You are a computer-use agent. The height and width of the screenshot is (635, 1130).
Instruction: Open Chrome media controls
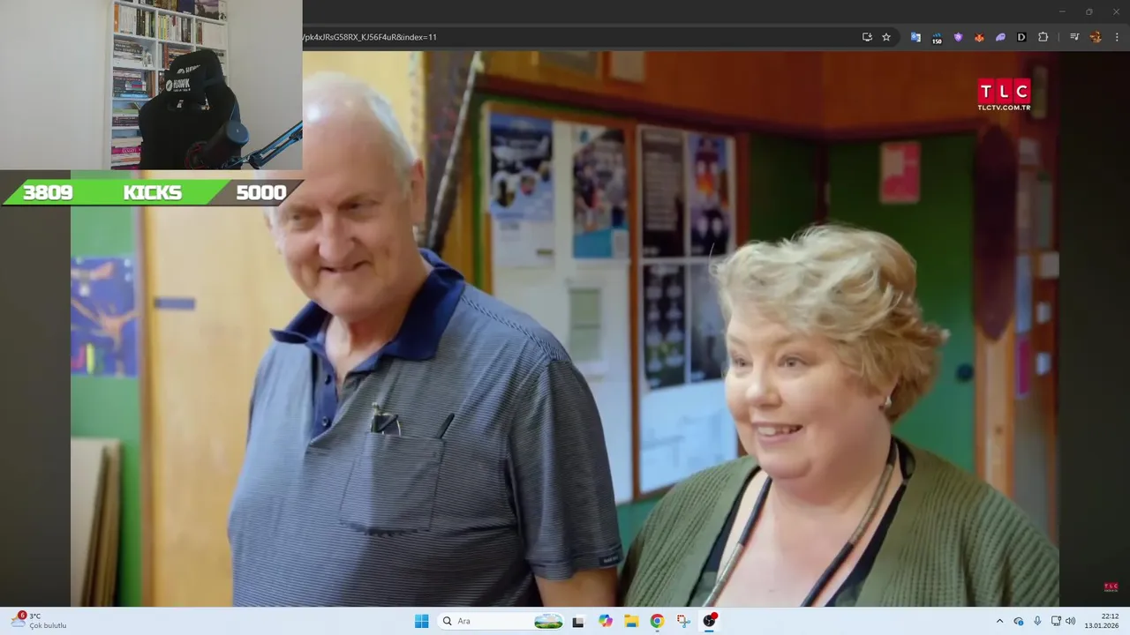(x=1074, y=37)
